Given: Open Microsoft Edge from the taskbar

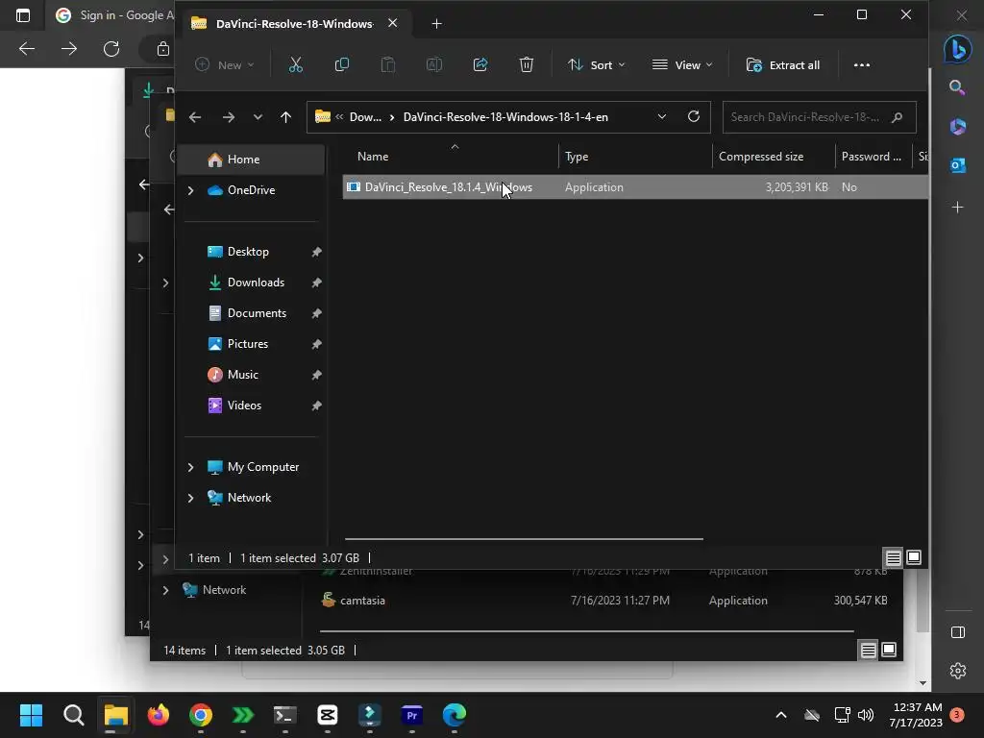Looking at the screenshot, I should [455, 715].
